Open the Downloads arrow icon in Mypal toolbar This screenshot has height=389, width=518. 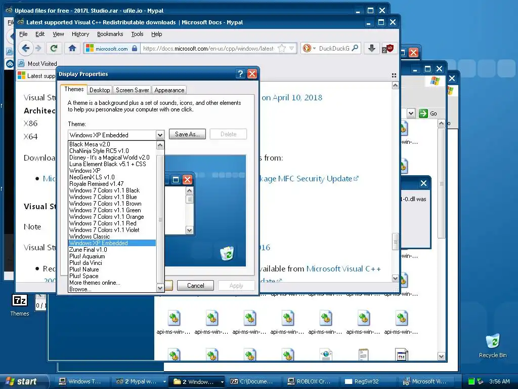tap(372, 48)
